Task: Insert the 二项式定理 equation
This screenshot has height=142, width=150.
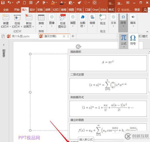Action: [108, 86]
